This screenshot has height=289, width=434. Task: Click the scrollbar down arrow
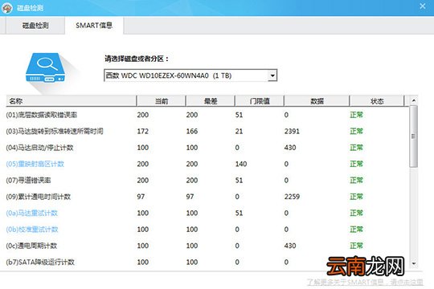point(414,263)
